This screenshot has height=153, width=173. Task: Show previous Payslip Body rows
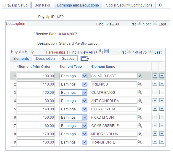coord(129,51)
